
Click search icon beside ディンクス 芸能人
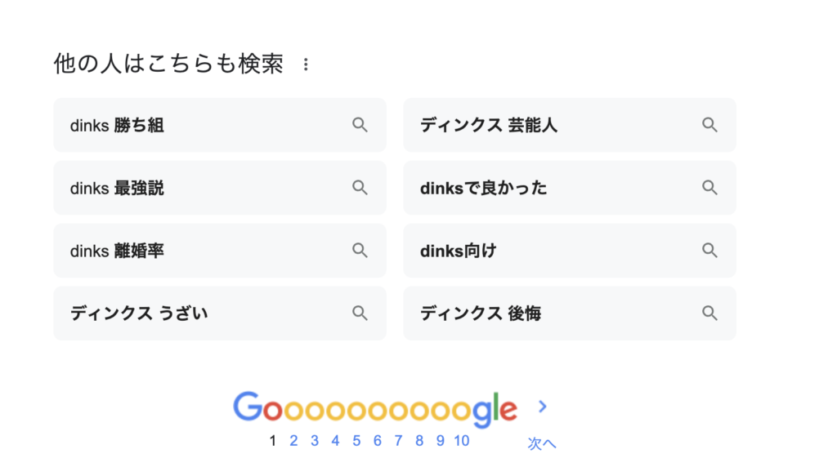coord(709,125)
